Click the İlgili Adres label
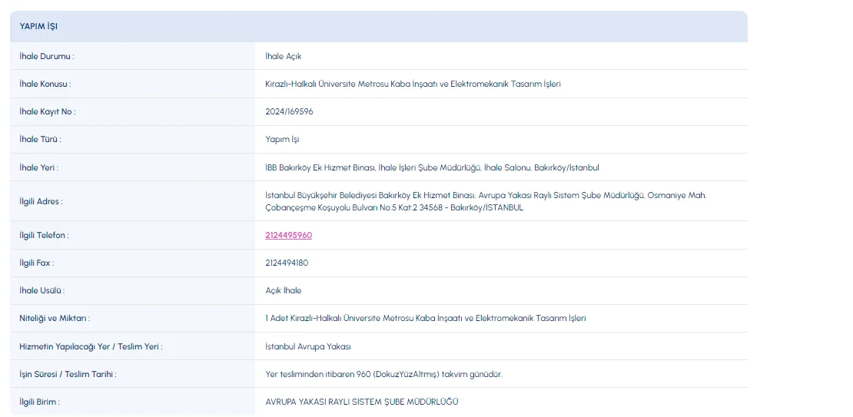The height and width of the screenshot is (417, 853). 41,201
